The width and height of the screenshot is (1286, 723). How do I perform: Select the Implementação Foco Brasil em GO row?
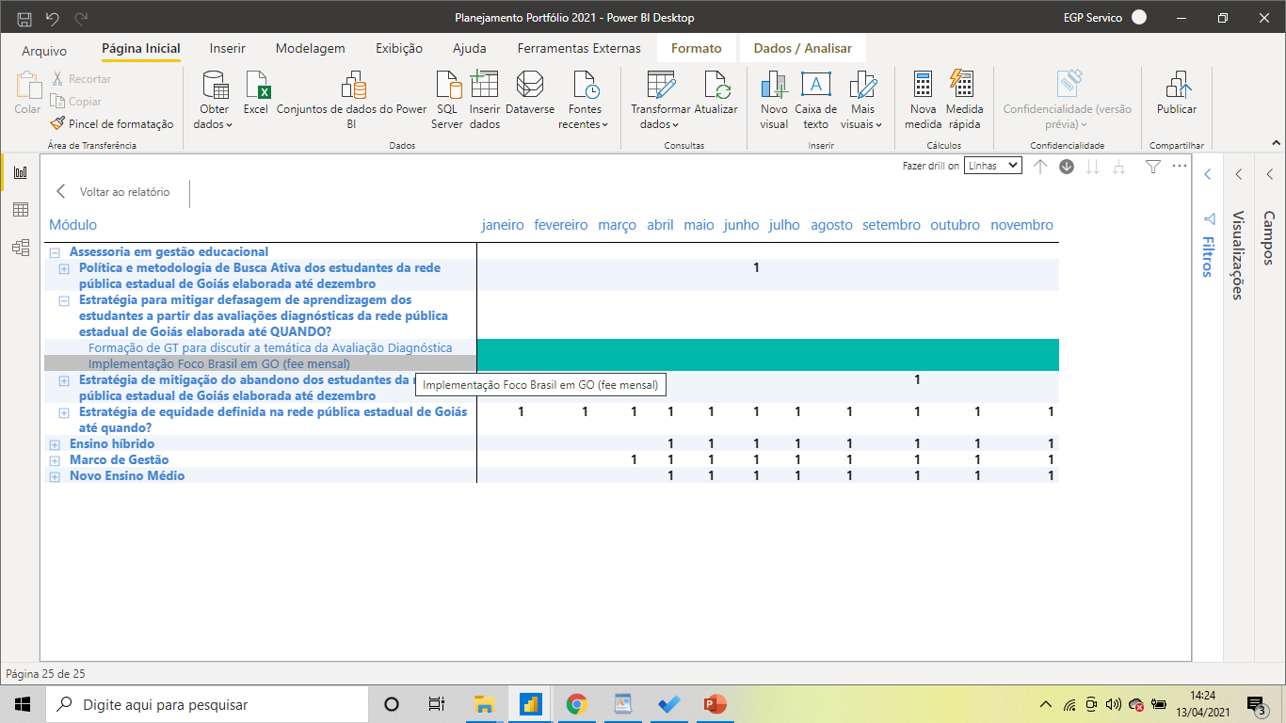[x=261, y=363]
